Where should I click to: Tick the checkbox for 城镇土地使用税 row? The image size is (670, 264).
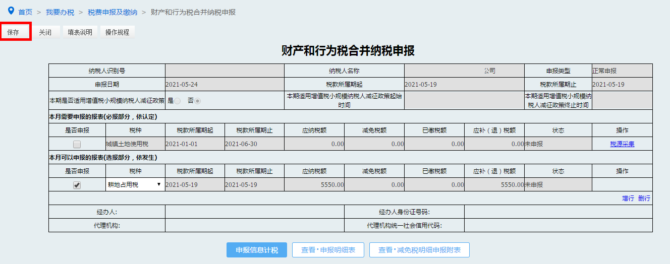tap(77, 144)
